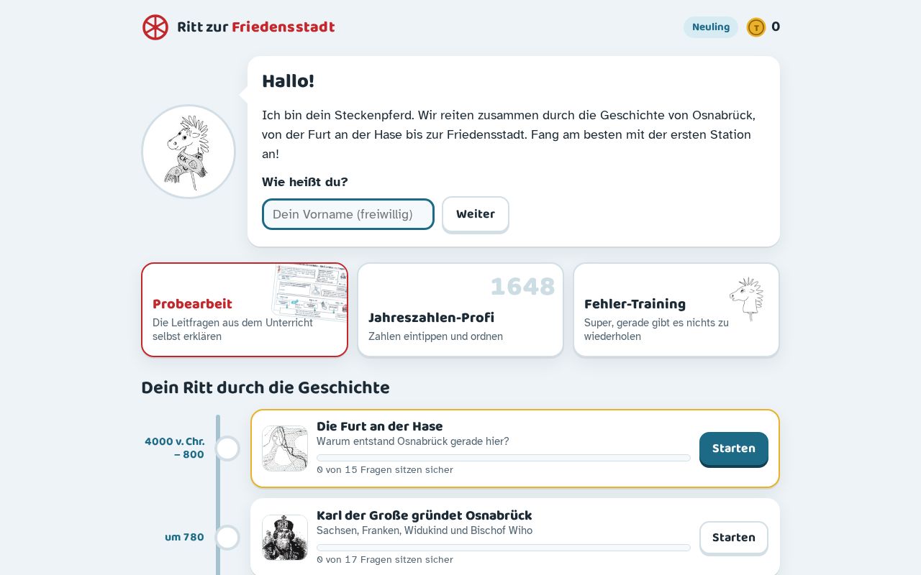Start the Die Furt an der Hase station
This screenshot has height=575, width=921.
coord(734,448)
